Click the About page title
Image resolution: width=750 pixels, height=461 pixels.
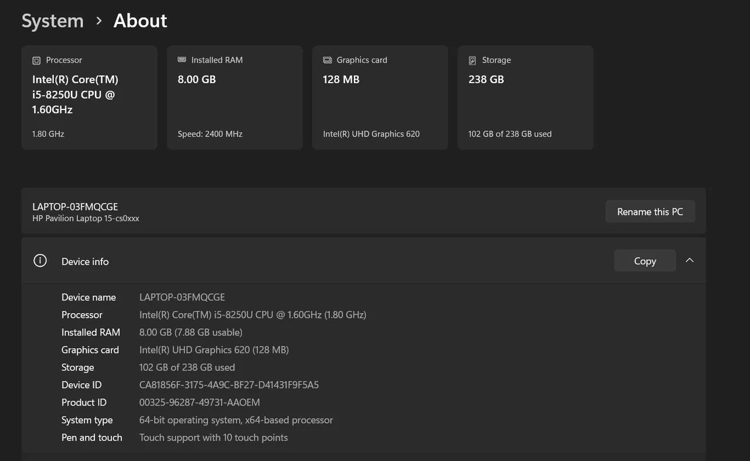click(x=140, y=21)
